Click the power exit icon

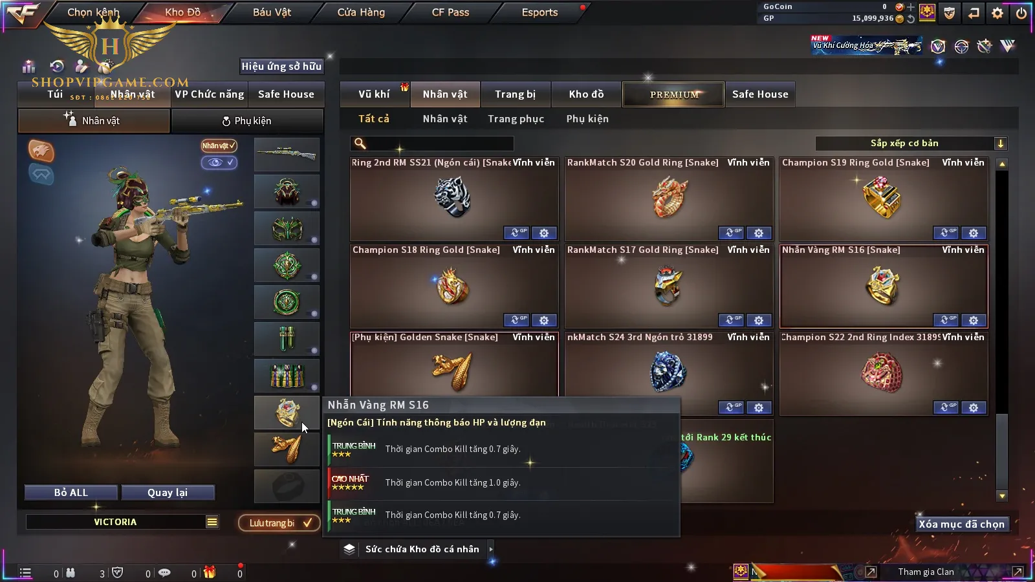click(x=1021, y=12)
